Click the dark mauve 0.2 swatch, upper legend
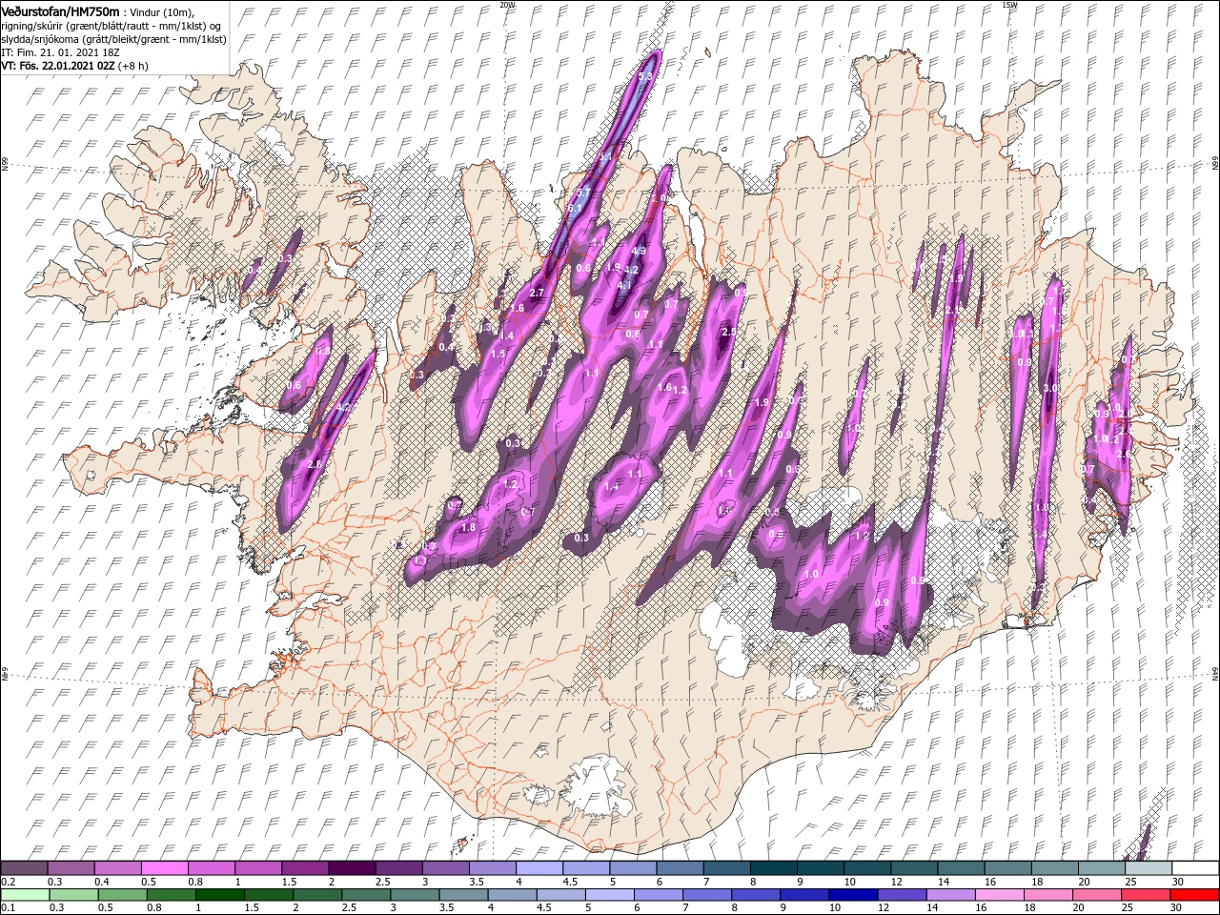 pyautogui.click(x=24, y=868)
